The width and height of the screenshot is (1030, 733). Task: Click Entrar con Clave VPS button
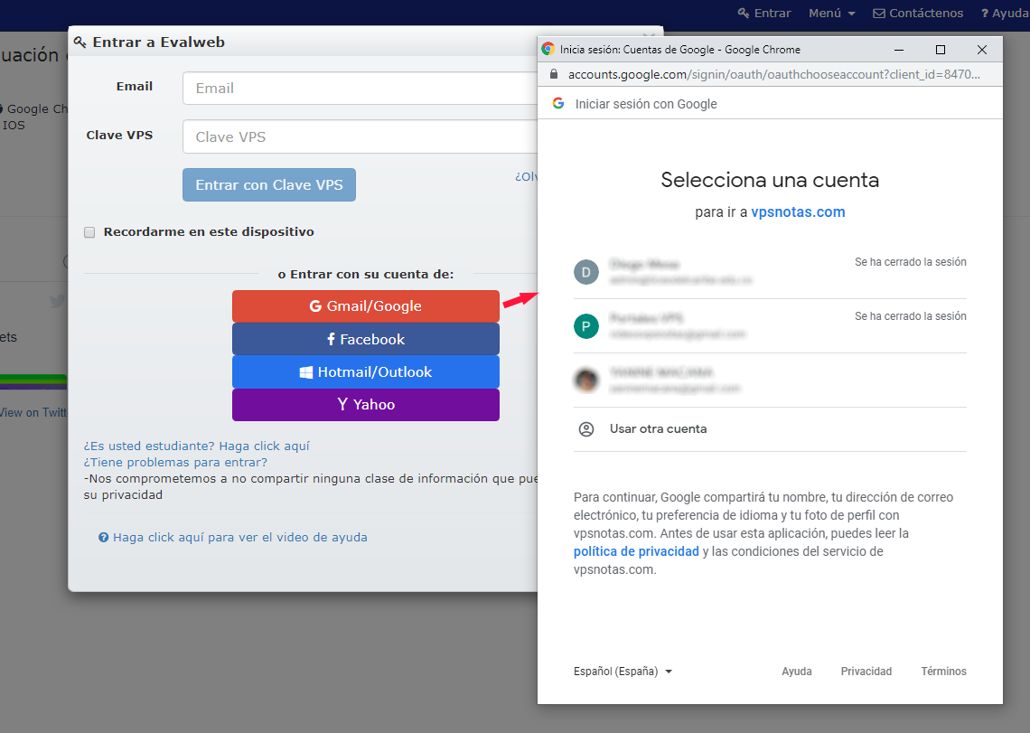coord(269,184)
